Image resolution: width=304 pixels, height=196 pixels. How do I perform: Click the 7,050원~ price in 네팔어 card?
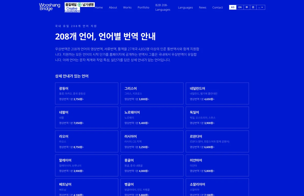pyautogui.click(x=79, y=123)
